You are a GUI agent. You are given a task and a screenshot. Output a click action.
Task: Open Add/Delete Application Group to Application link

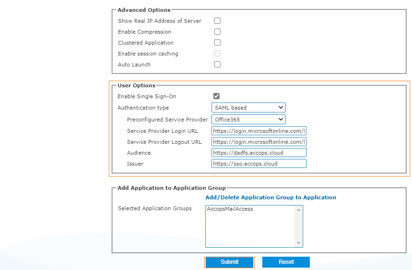(x=270, y=197)
